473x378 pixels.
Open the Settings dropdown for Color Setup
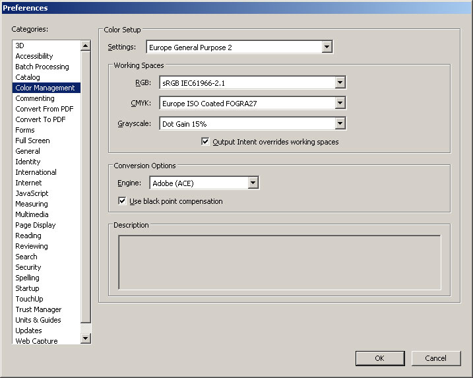click(x=239, y=47)
